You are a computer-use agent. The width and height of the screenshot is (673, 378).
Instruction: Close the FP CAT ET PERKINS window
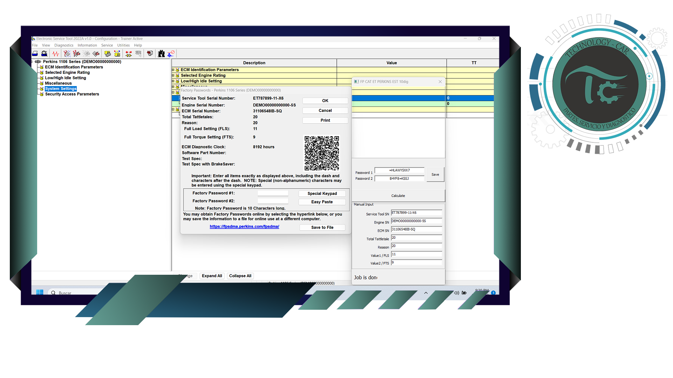[440, 82]
